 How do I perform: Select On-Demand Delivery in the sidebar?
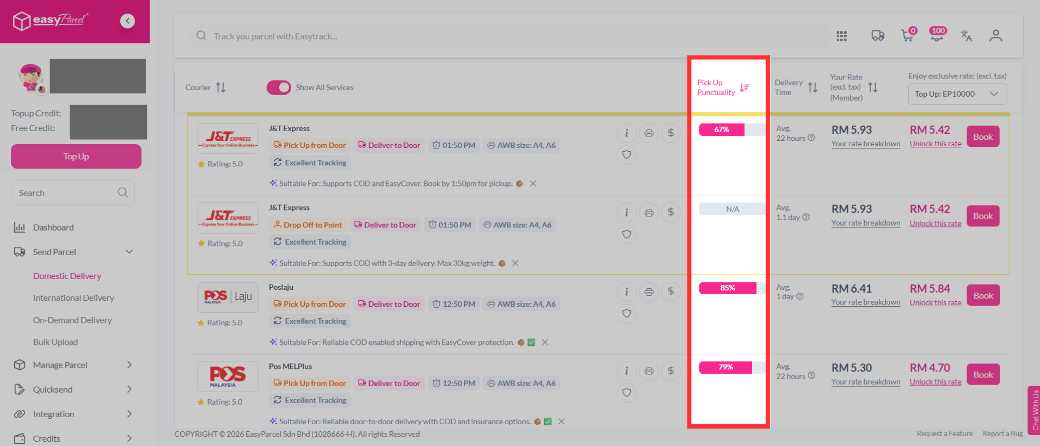[x=72, y=320]
